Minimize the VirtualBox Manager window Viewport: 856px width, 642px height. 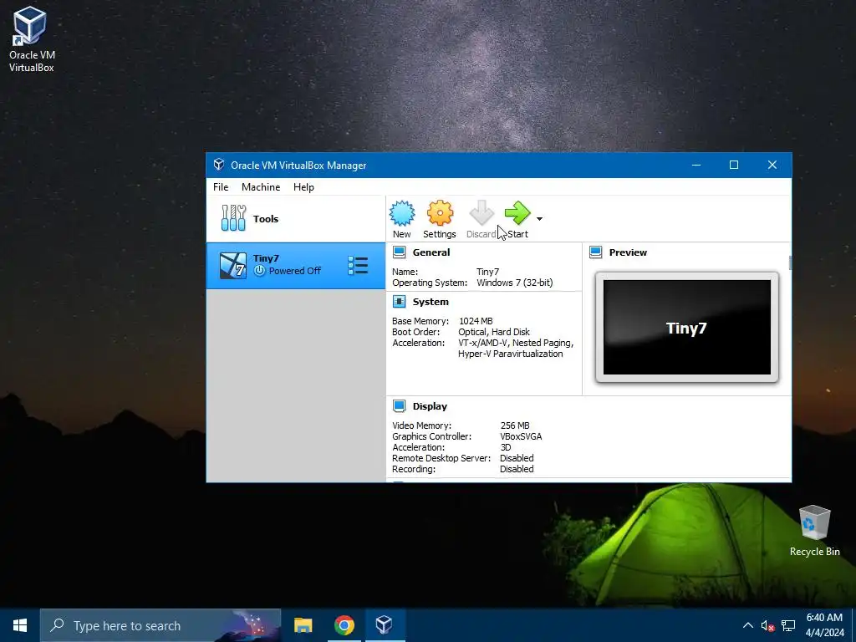696,165
